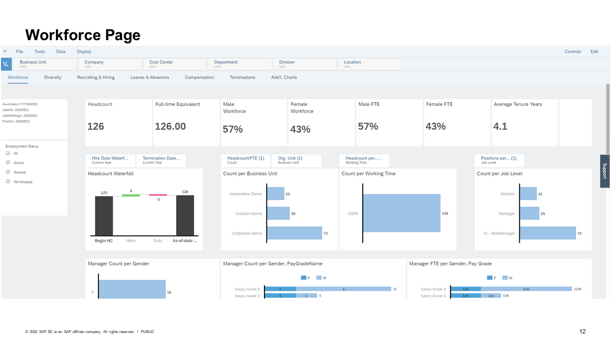Viewport: 611px width, 344px height.
Task: Switch to the Diversity tab
Action: coord(53,77)
